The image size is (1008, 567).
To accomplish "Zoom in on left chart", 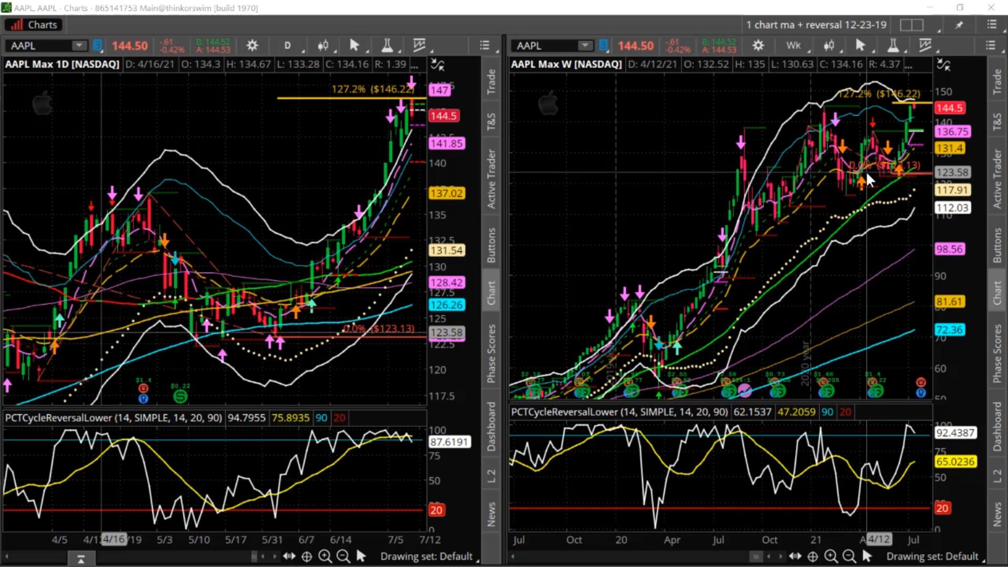I will click(325, 556).
